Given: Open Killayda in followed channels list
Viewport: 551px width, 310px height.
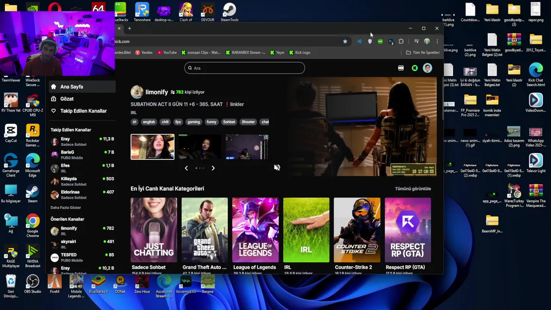Looking at the screenshot, I should (x=82, y=181).
